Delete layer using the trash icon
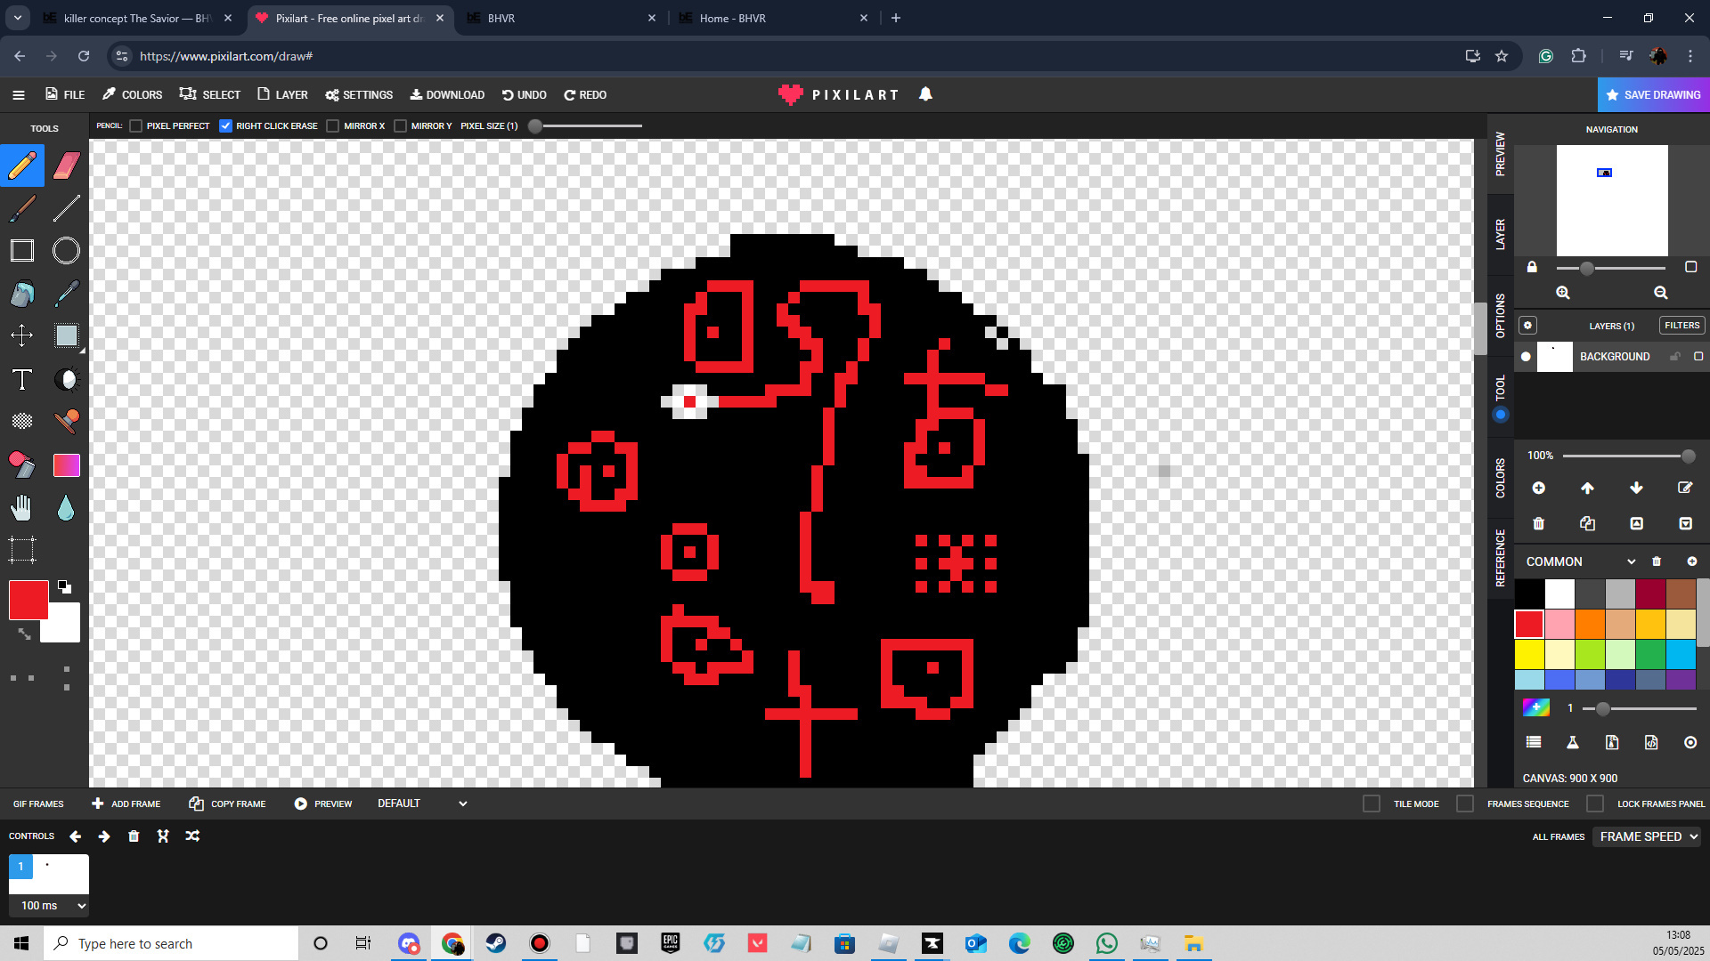 pyautogui.click(x=1538, y=524)
